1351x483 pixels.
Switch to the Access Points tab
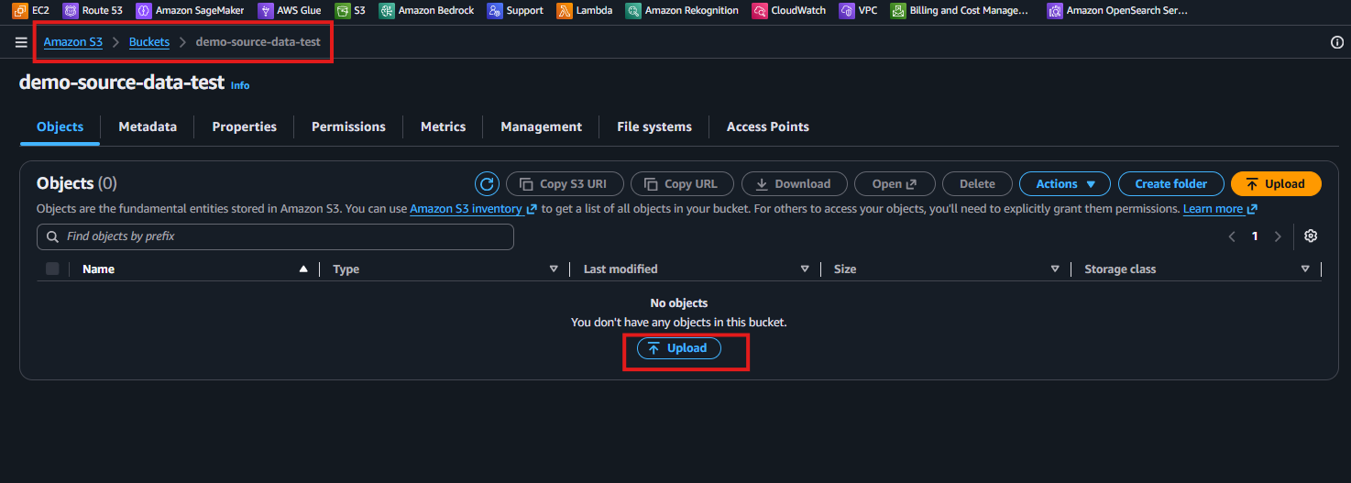(768, 127)
